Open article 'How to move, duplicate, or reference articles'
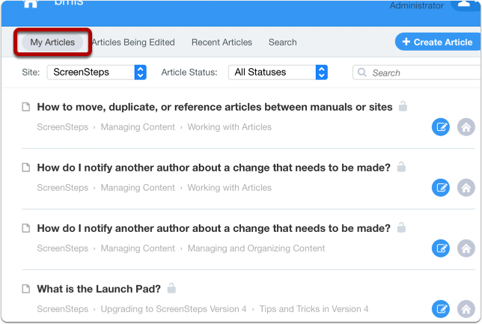This screenshot has width=482, height=324. tap(215, 107)
